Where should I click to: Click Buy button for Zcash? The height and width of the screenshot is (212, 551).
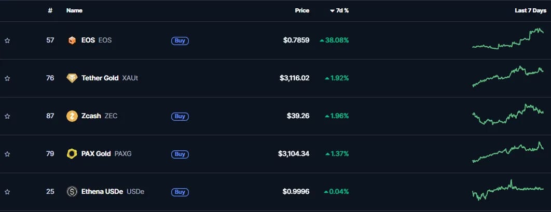point(180,116)
